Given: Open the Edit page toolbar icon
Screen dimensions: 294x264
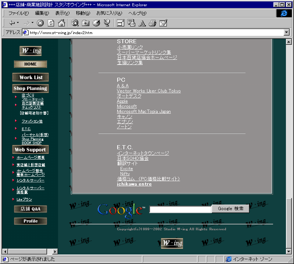Looking at the screenshot, I should pos(163,23).
